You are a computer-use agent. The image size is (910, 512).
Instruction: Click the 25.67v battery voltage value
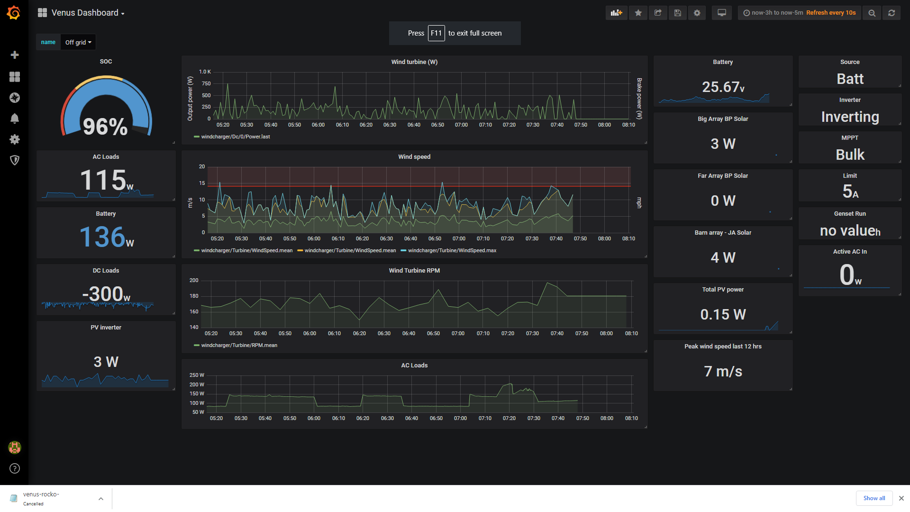[x=723, y=87]
